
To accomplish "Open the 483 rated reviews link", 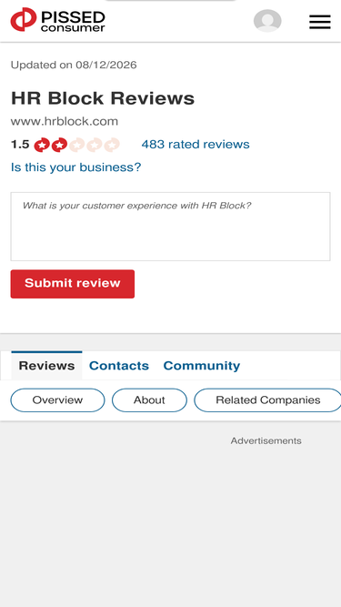I will [196, 145].
